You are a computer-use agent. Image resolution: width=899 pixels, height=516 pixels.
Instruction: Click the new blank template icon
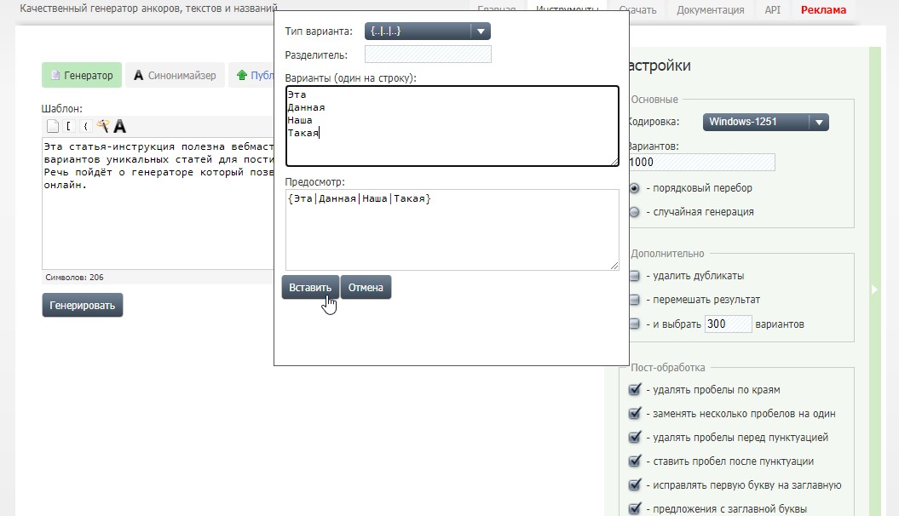53,126
